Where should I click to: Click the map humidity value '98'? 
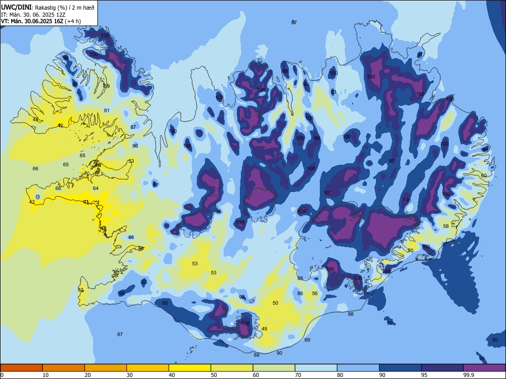tap(66, 58)
